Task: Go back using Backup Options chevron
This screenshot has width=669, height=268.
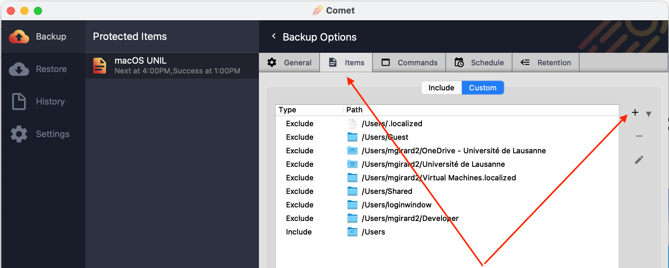Action: pos(274,36)
